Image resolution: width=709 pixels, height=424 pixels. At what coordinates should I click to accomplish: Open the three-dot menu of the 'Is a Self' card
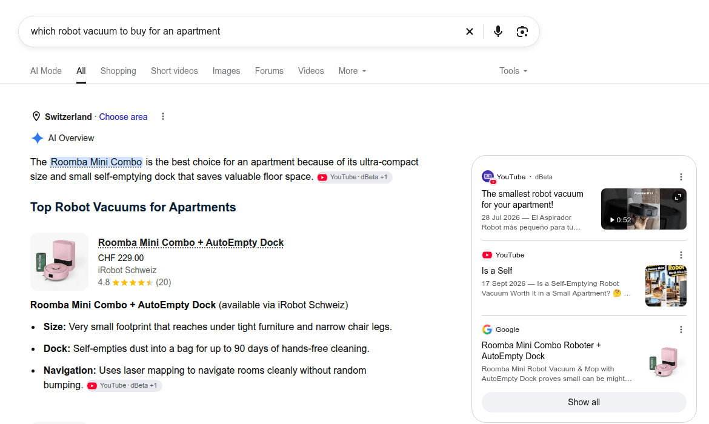[681, 255]
